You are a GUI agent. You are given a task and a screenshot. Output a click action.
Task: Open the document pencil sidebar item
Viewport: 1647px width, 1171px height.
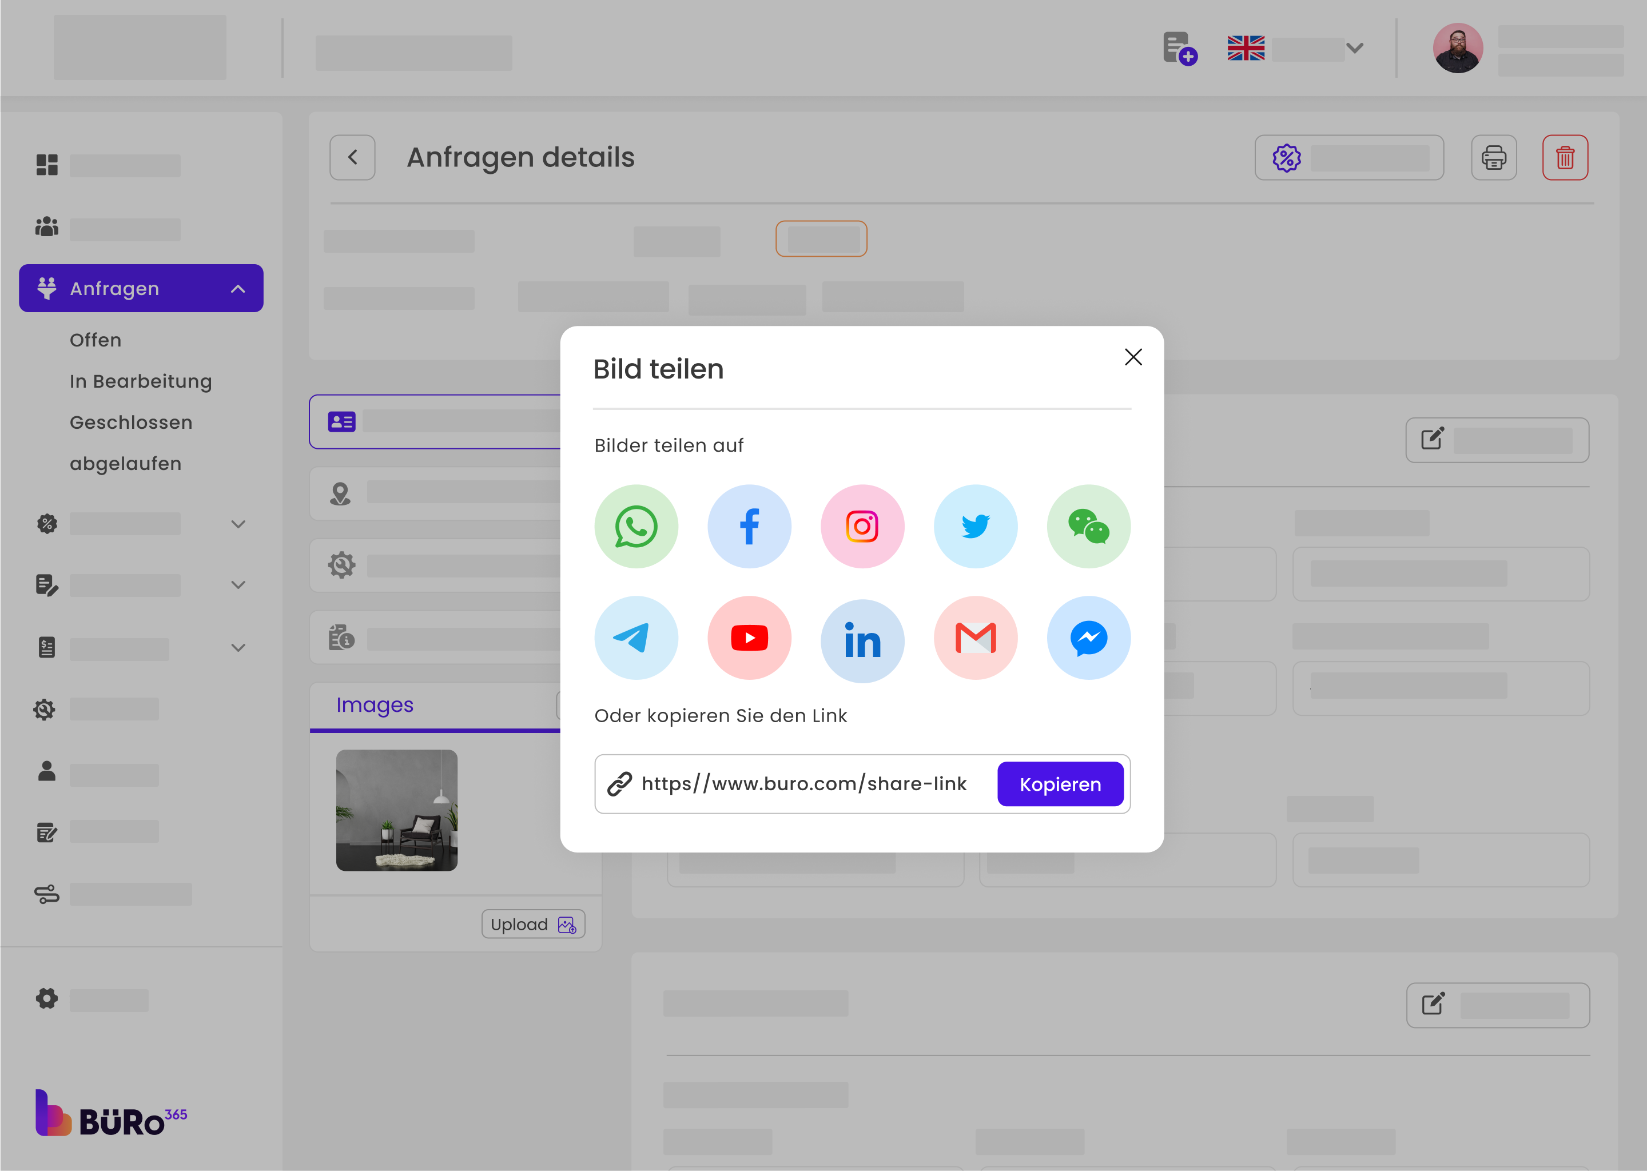click(47, 585)
